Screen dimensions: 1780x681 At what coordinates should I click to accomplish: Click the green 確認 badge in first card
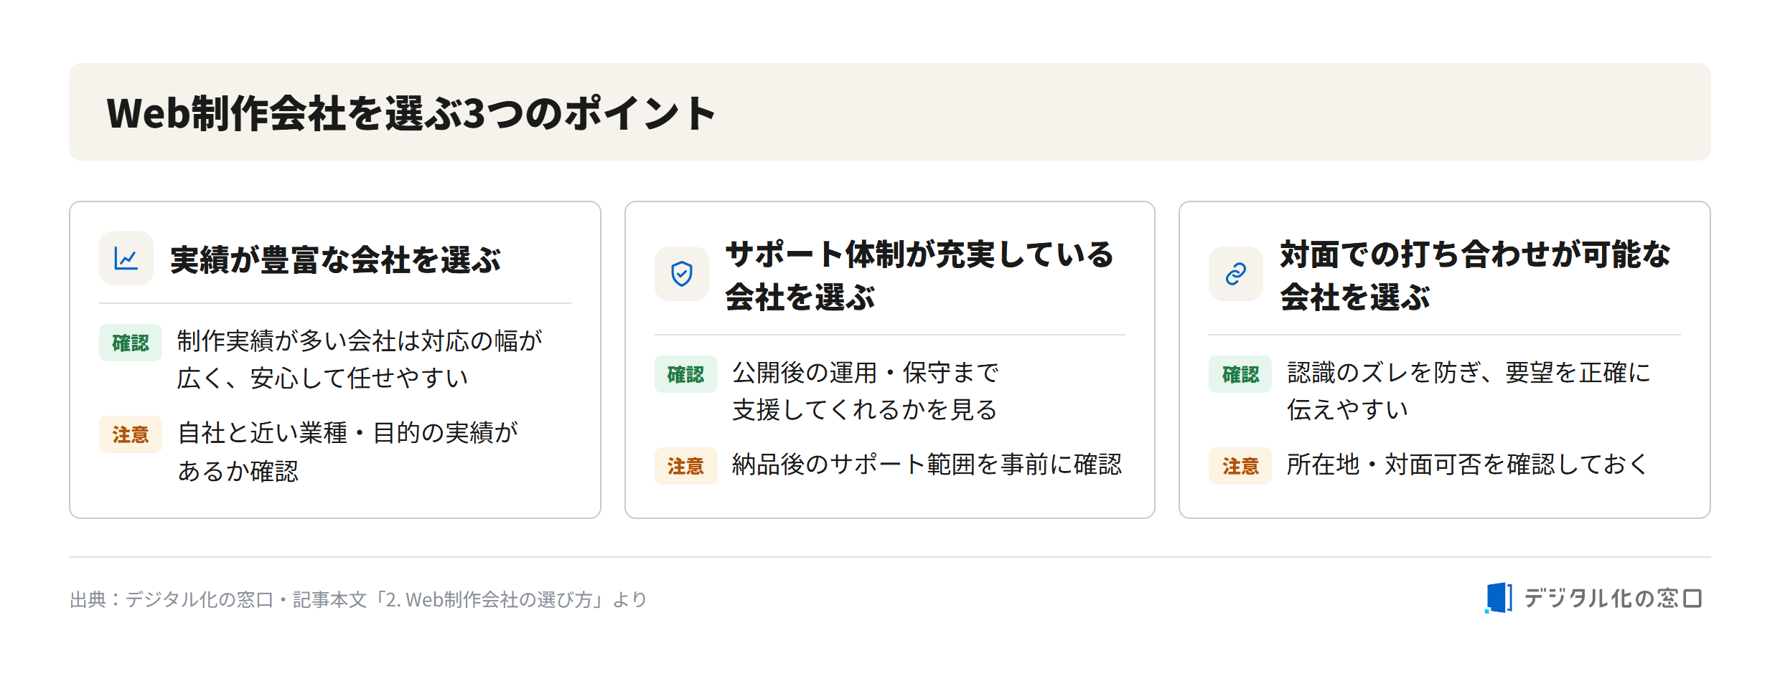[x=131, y=343]
